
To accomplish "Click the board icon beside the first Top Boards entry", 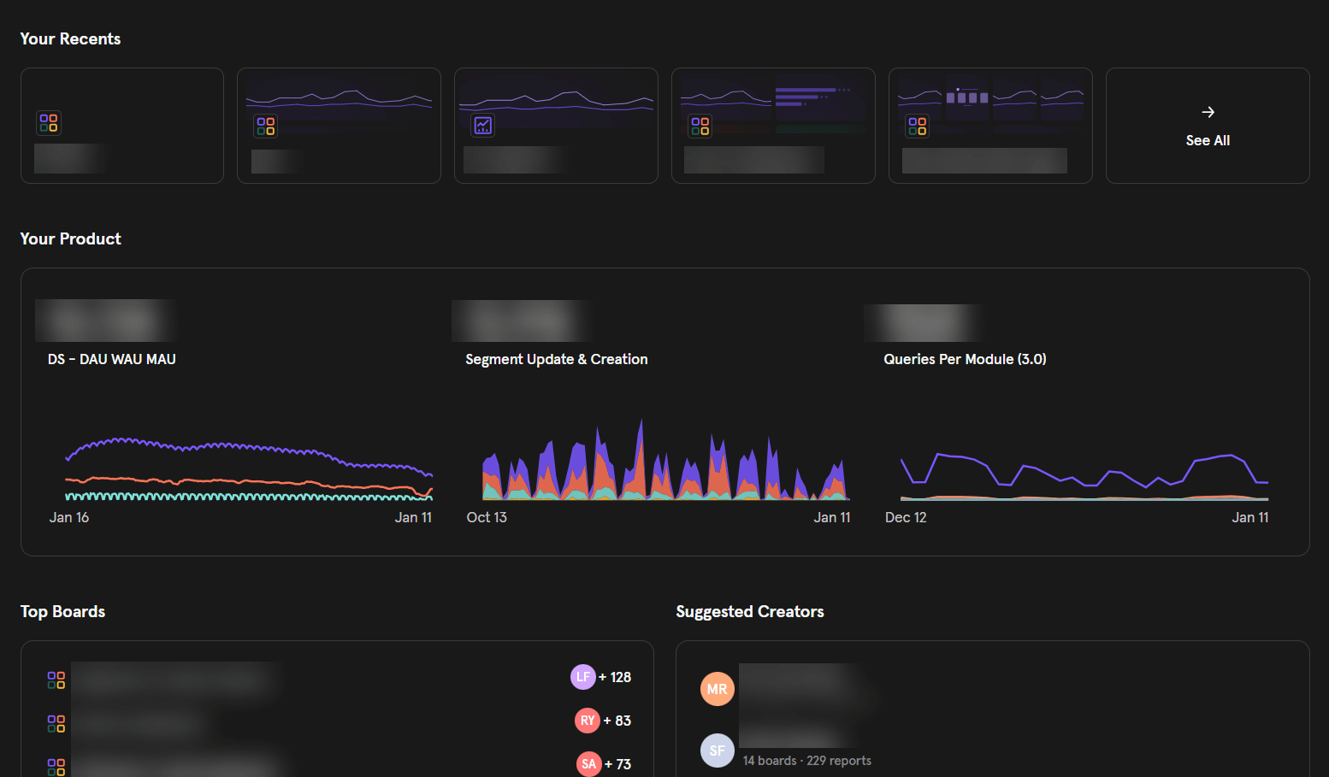I will pos(56,680).
